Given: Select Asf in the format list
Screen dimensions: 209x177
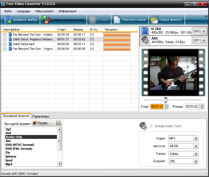Looking at the screenshot, I should [x=31, y=133].
